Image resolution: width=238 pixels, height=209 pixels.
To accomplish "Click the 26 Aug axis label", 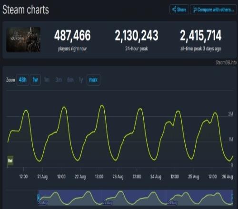I will point(228,177).
